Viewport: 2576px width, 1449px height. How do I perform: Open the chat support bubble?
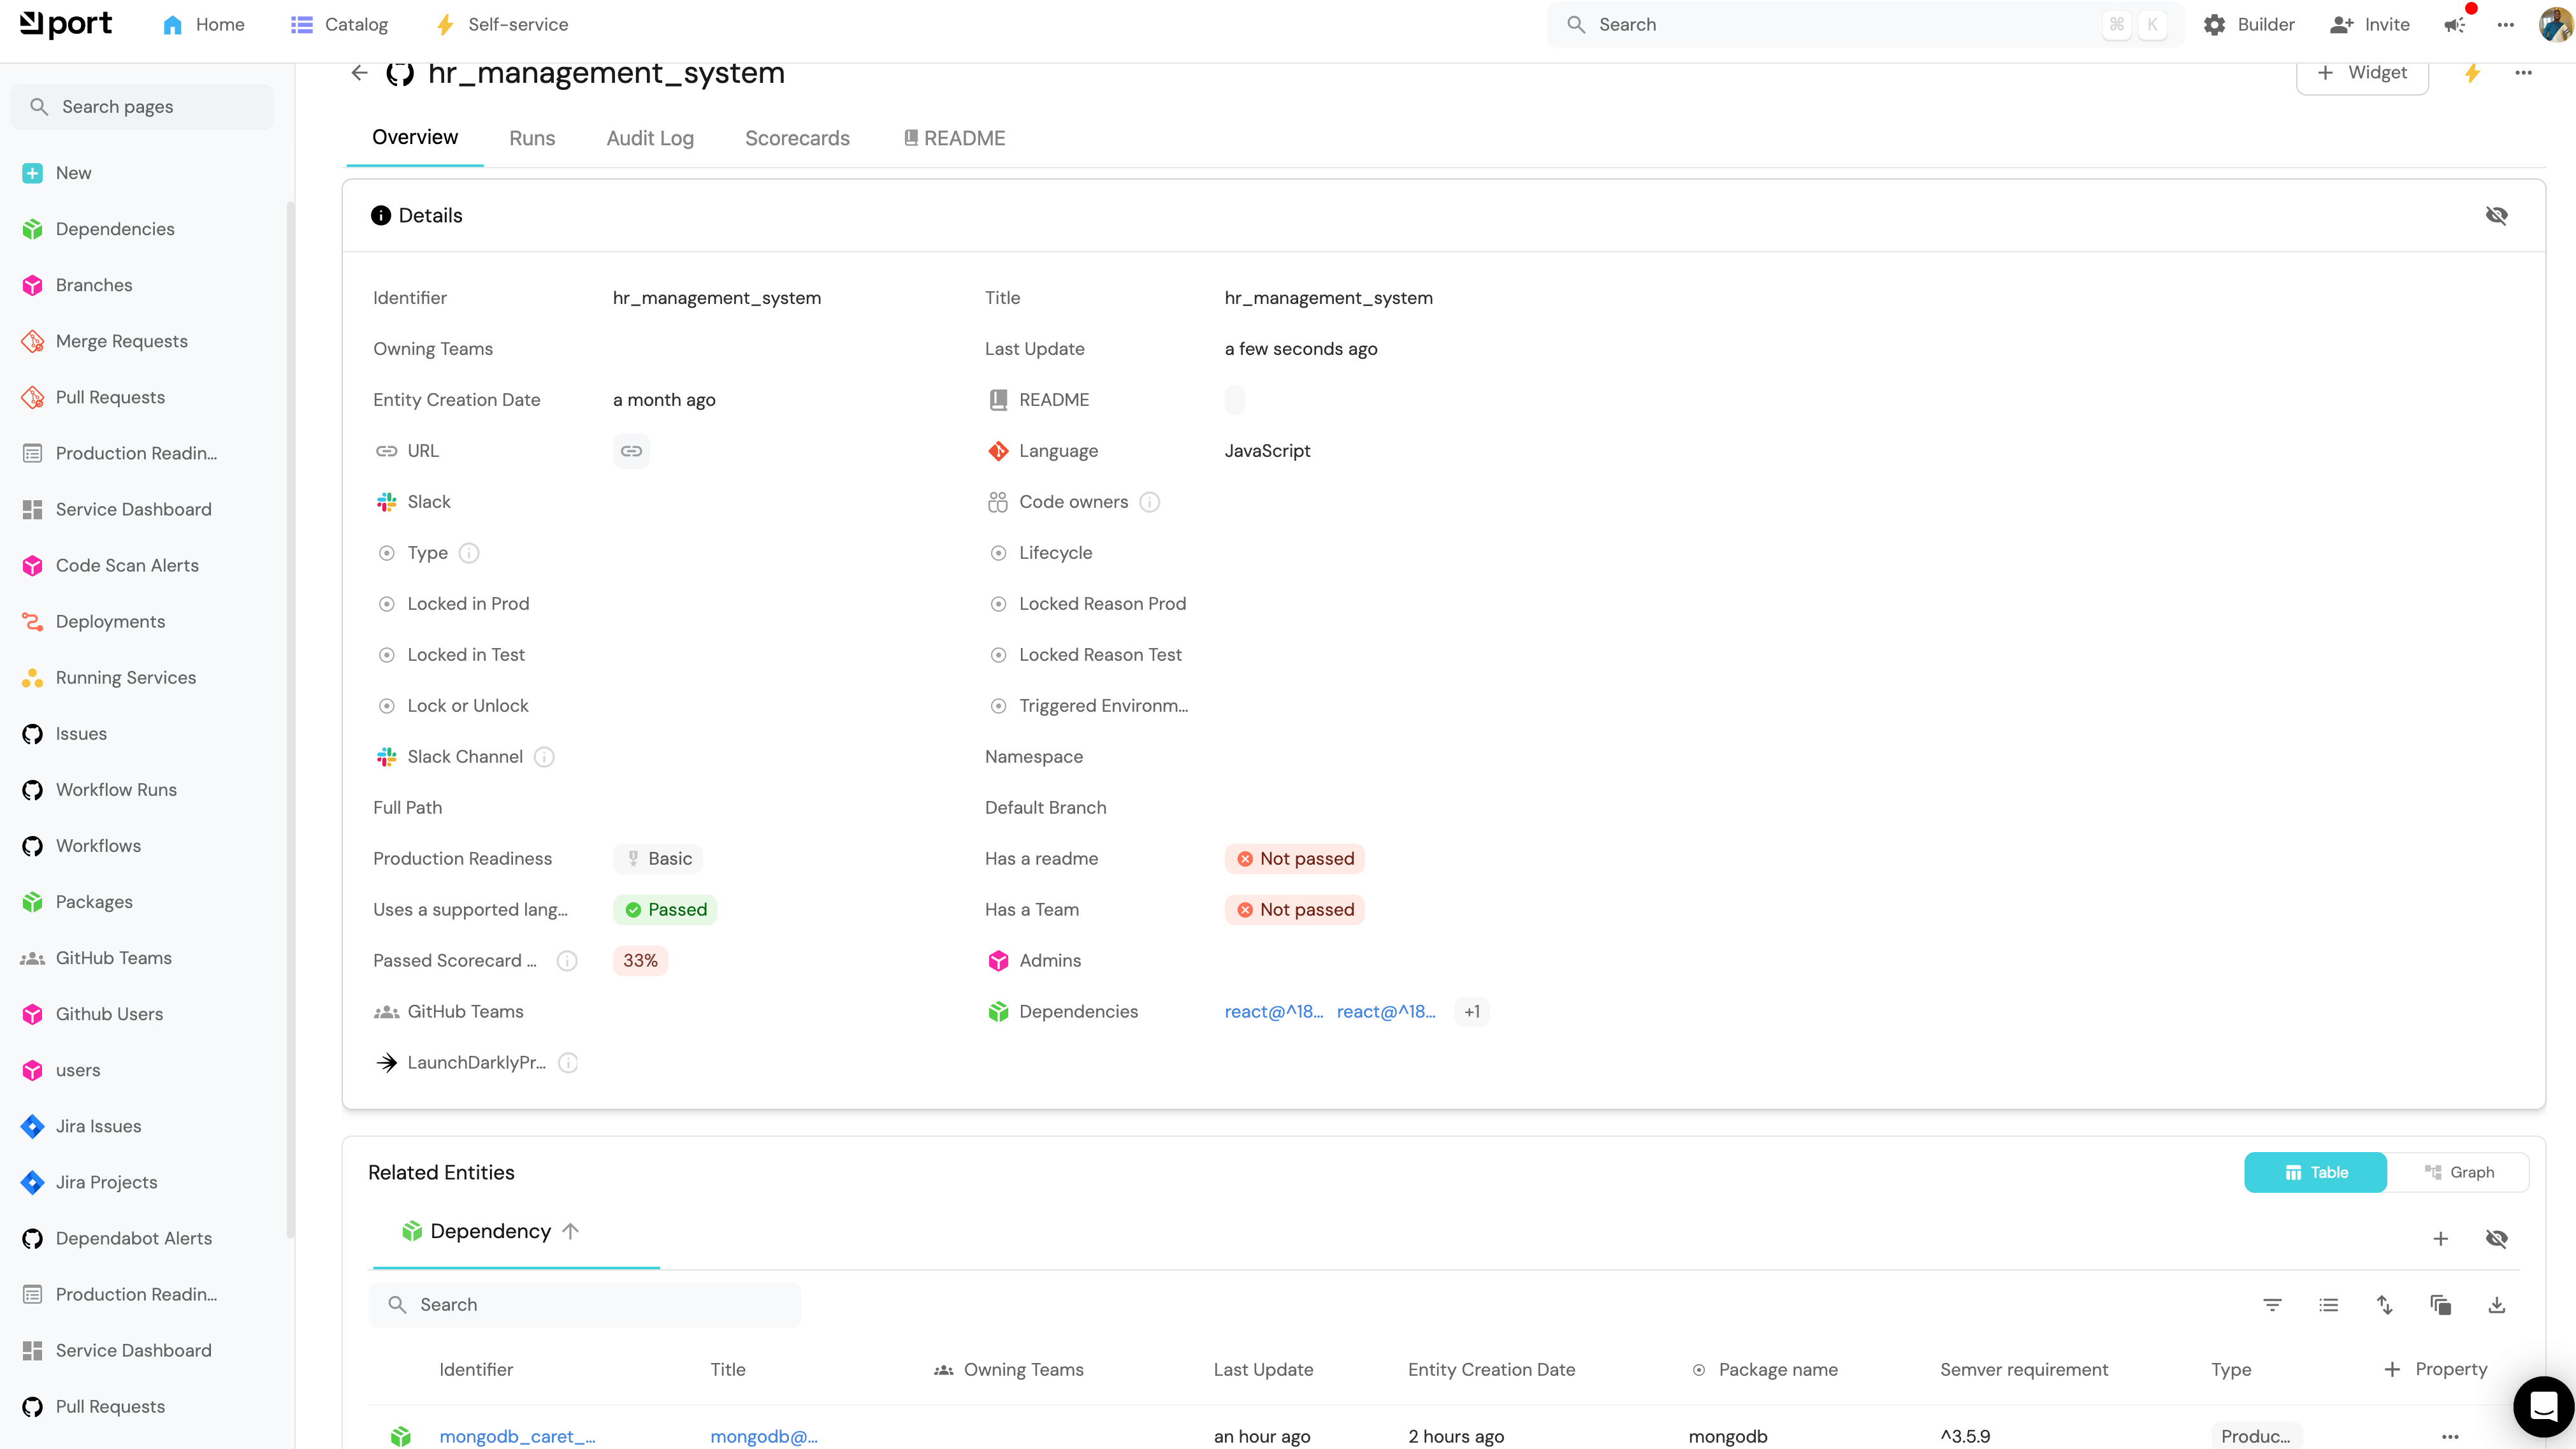point(2543,1406)
